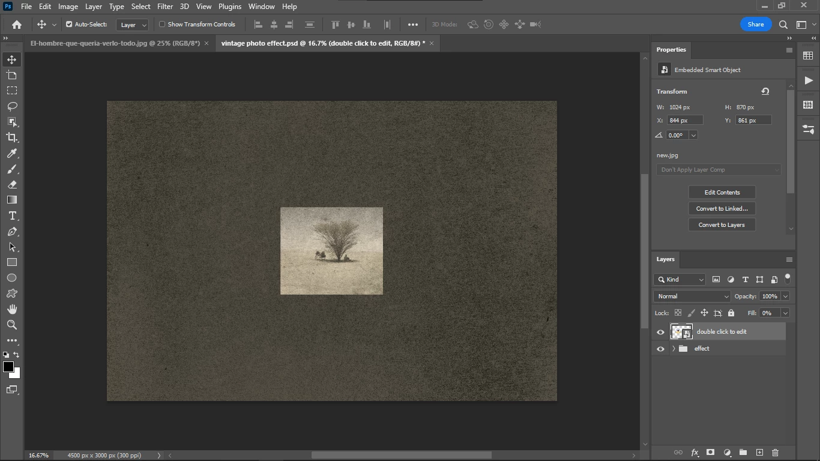Open the Filter menu

(164, 7)
